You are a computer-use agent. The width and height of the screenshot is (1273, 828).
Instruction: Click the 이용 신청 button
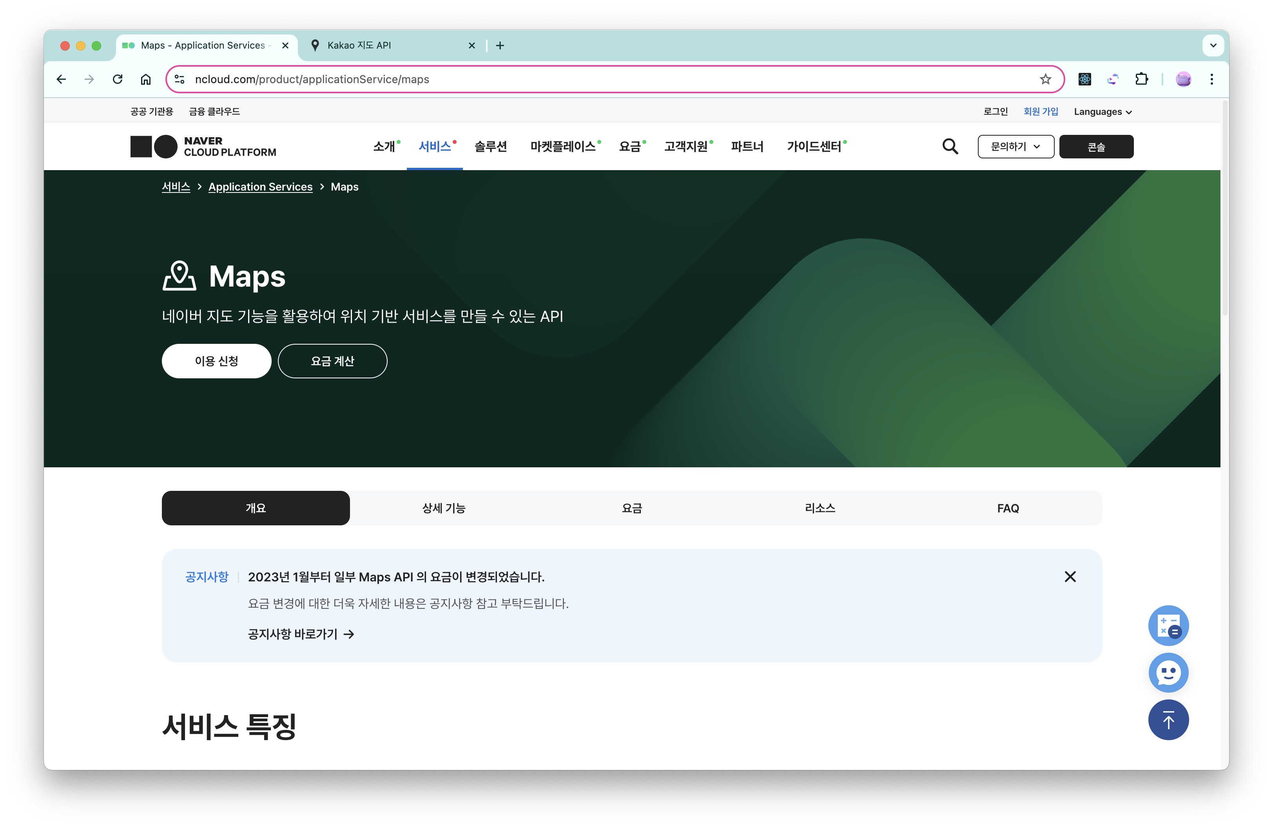coord(216,361)
